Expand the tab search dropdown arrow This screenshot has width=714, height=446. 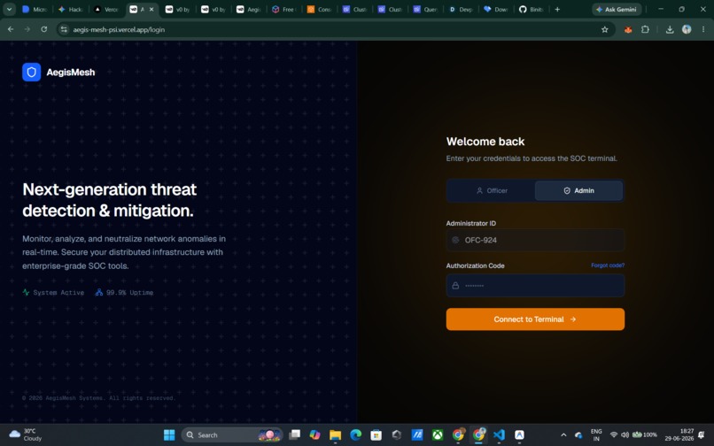click(9, 9)
